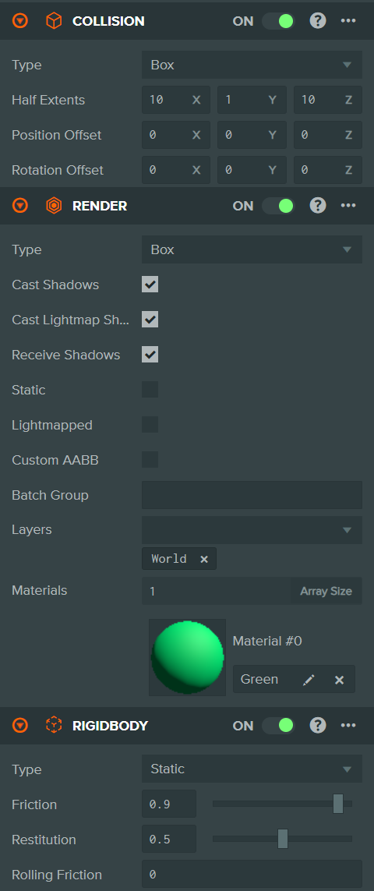
Task: Remove World layer tag
Action: pos(204,559)
